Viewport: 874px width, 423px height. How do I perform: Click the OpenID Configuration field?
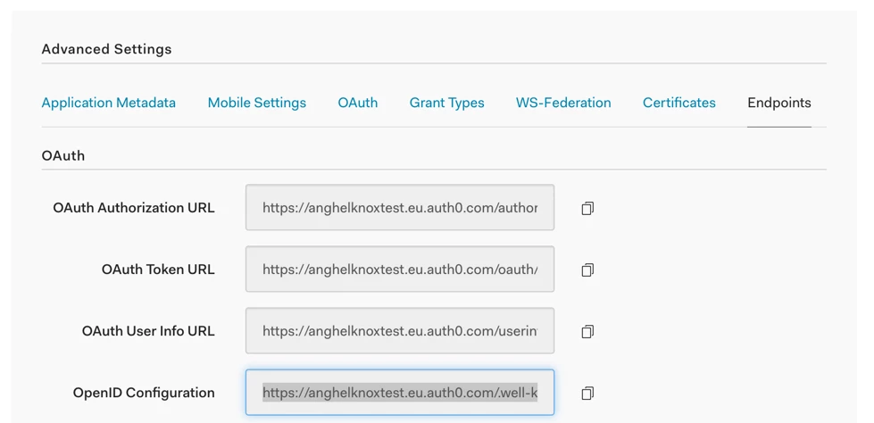(400, 393)
